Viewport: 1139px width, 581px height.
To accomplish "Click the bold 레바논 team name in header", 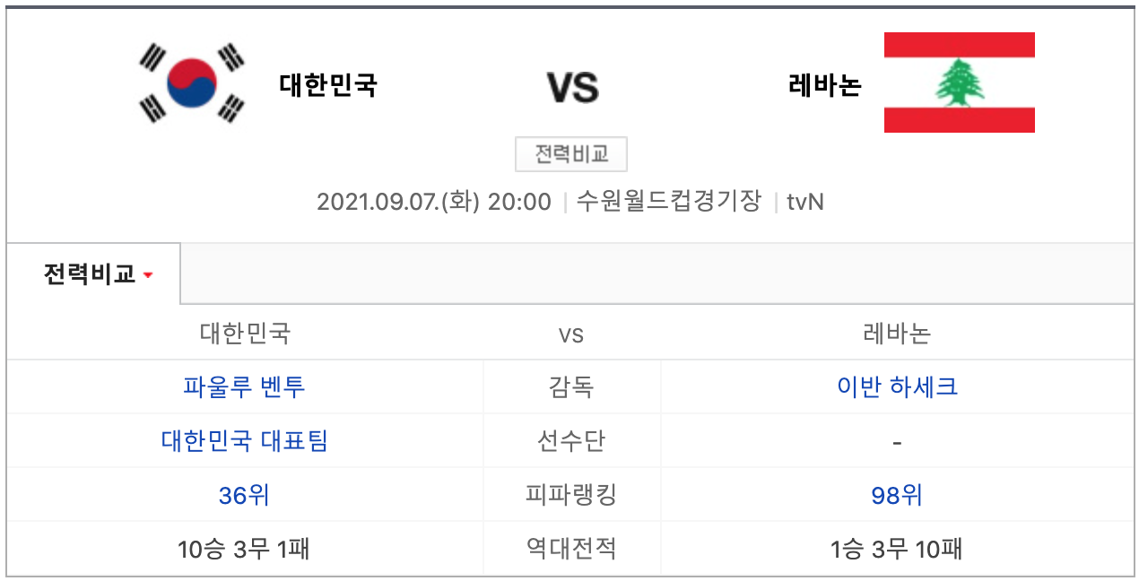I will 824,85.
